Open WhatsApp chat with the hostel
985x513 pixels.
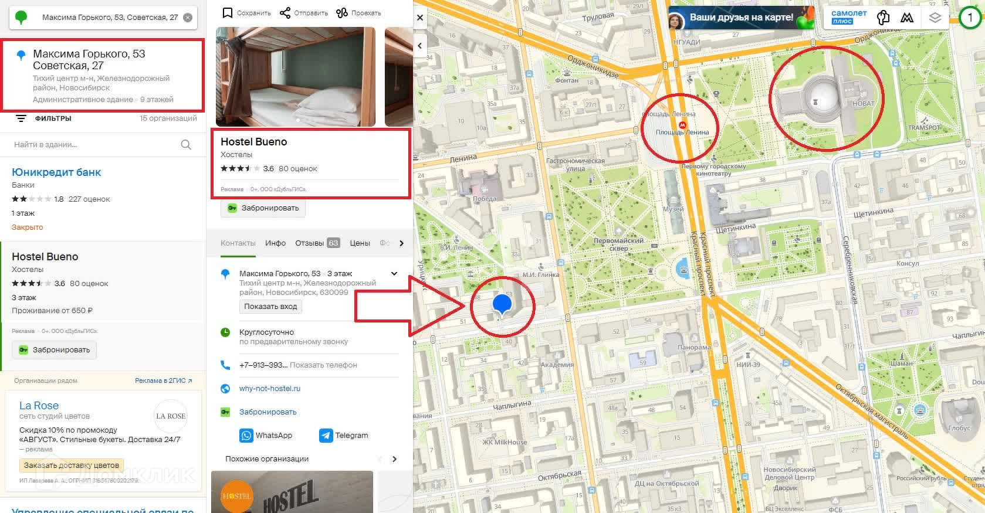click(x=266, y=436)
